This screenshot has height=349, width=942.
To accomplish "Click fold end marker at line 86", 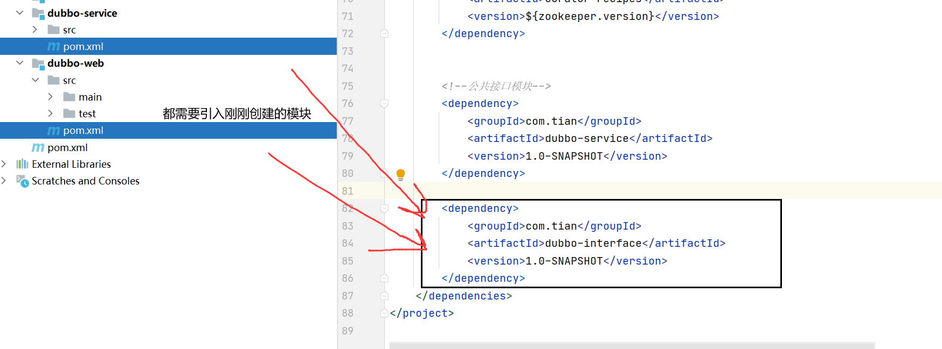I will pos(384,278).
